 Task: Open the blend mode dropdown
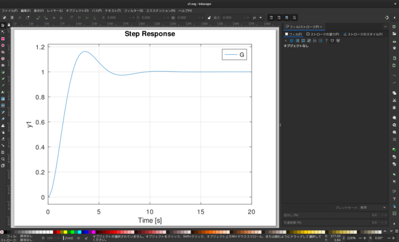click(x=373, y=207)
